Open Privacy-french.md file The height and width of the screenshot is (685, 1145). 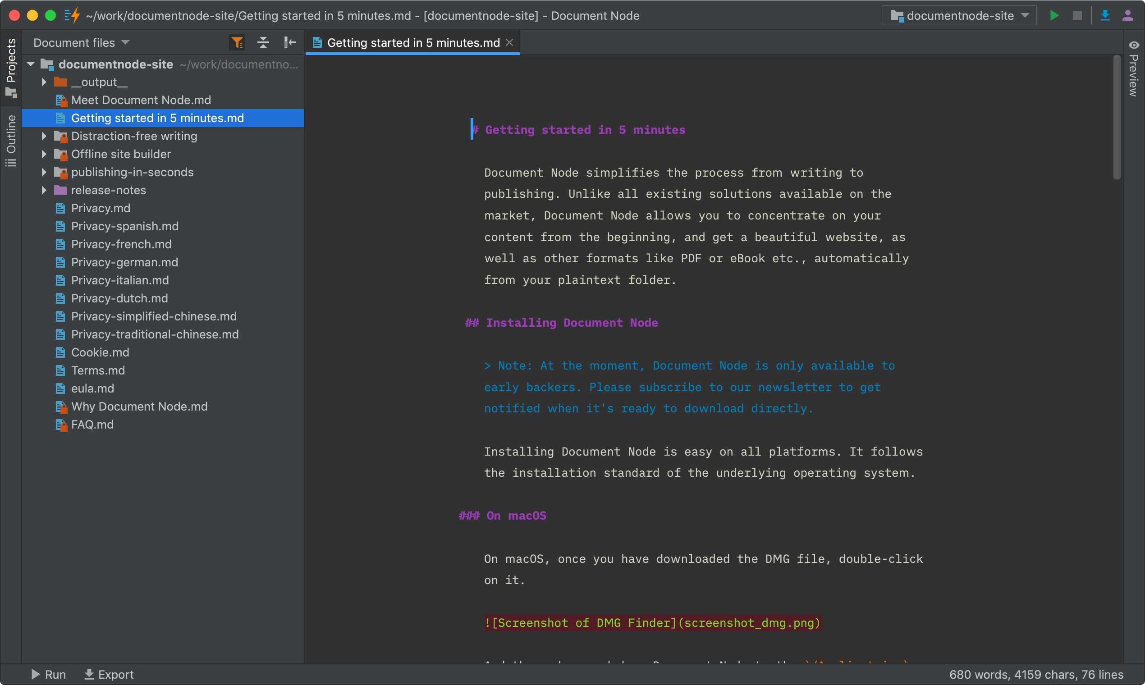coord(163,244)
